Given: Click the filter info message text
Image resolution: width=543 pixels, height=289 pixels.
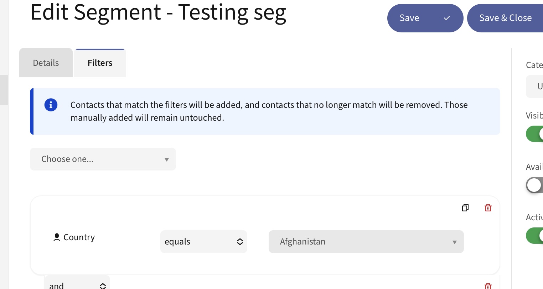Looking at the screenshot, I should [269, 111].
